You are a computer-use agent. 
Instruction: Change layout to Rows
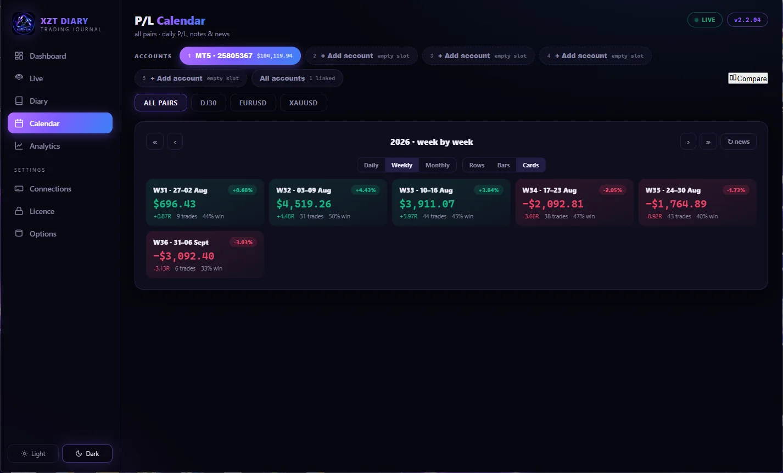pyautogui.click(x=477, y=165)
